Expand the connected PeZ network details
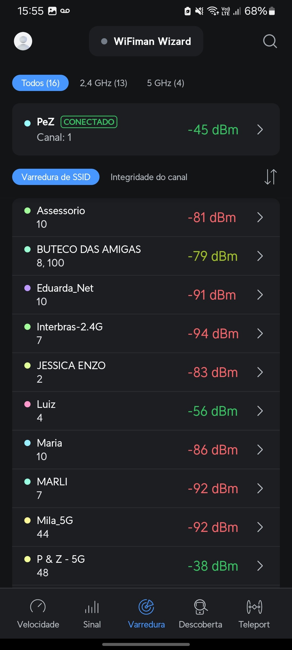 (x=260, y=129)
